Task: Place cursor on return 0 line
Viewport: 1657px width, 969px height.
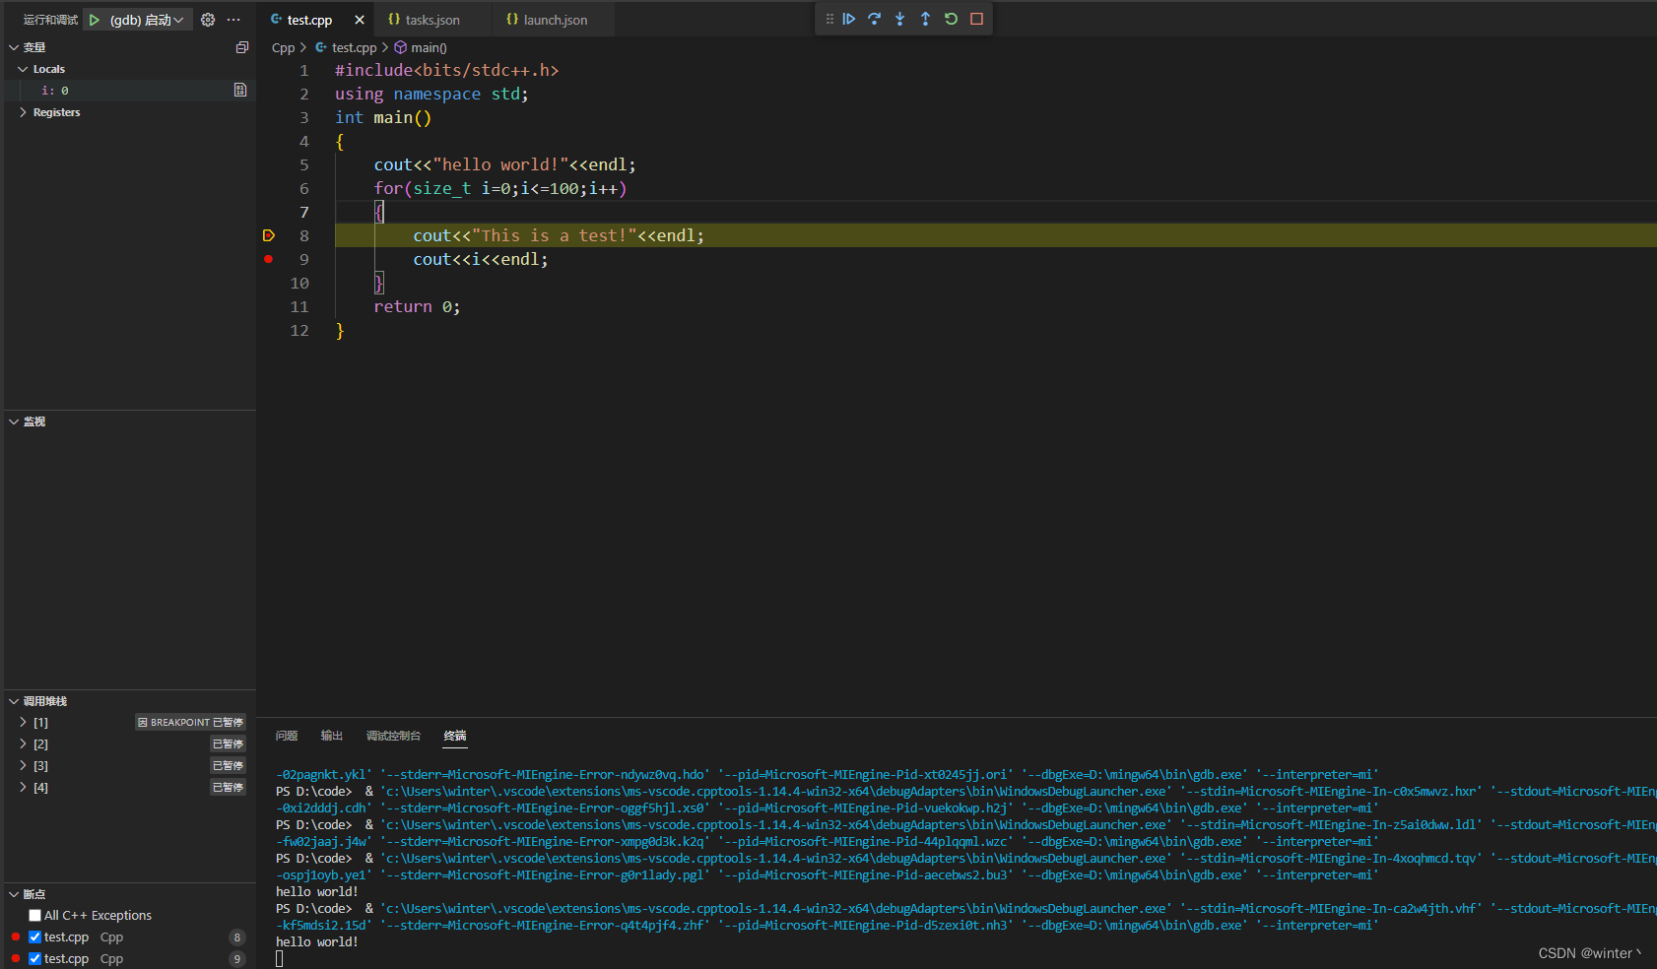Action: [x=417, y=306]
